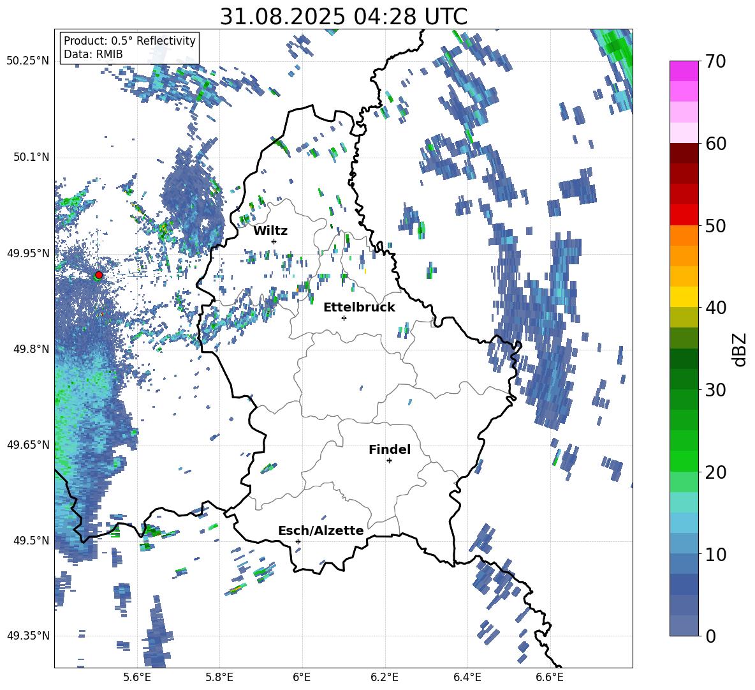
Task: Click the 5.8°E longitude label
Action: 219,677
